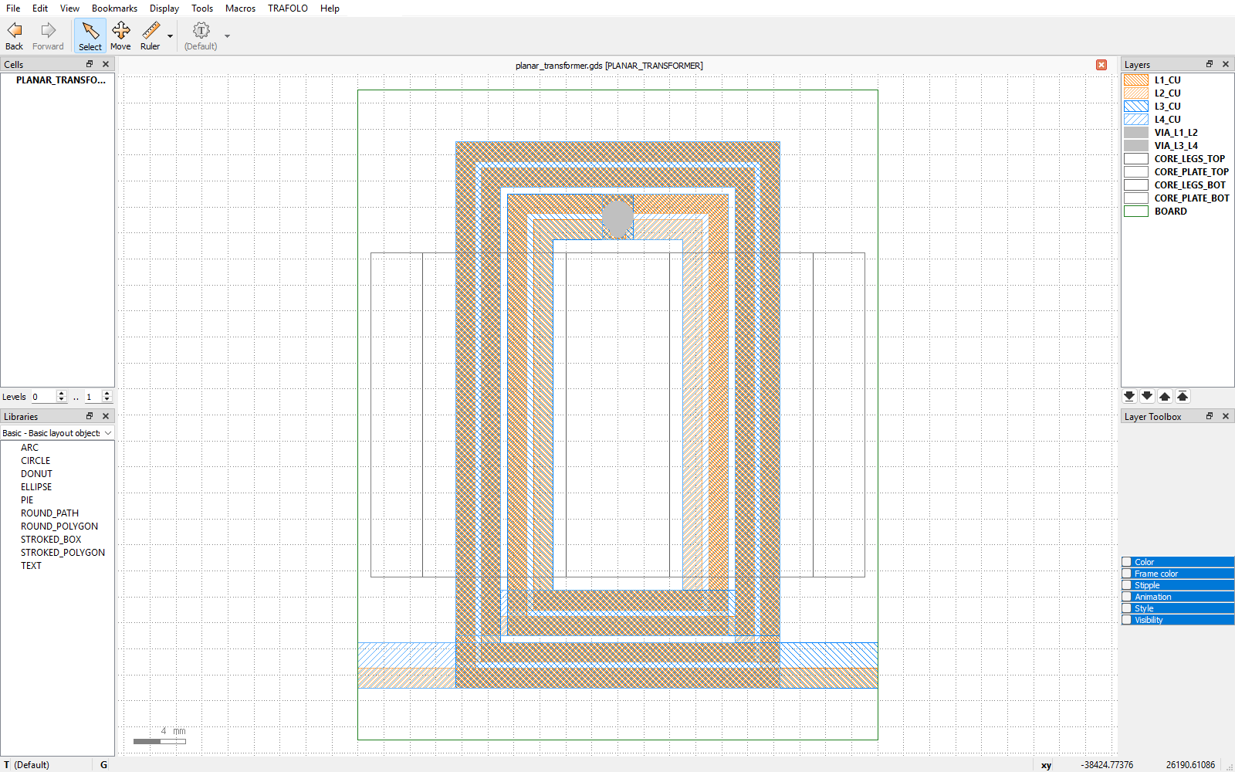
Task: Activate the Select tool
Action: pyautogui.click(x=90, y=36)
